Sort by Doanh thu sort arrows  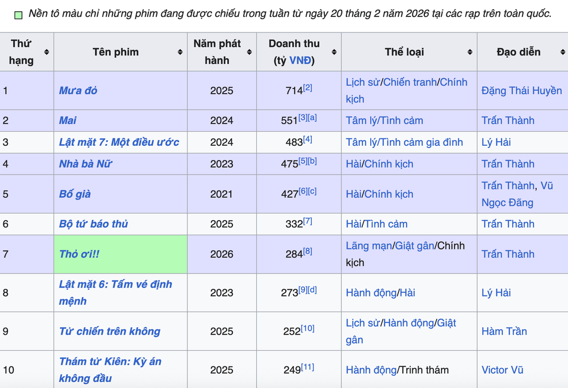click(334, 52)
